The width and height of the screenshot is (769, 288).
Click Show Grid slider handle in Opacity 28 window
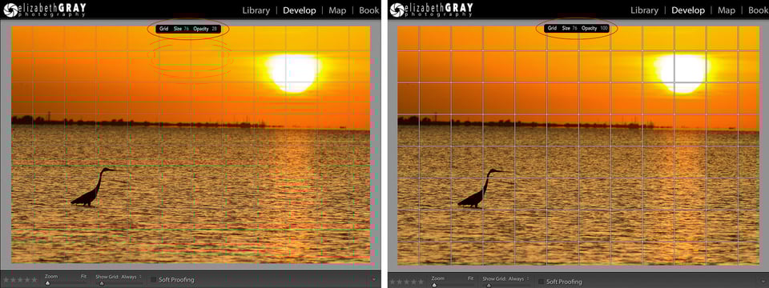pos(102,283)
